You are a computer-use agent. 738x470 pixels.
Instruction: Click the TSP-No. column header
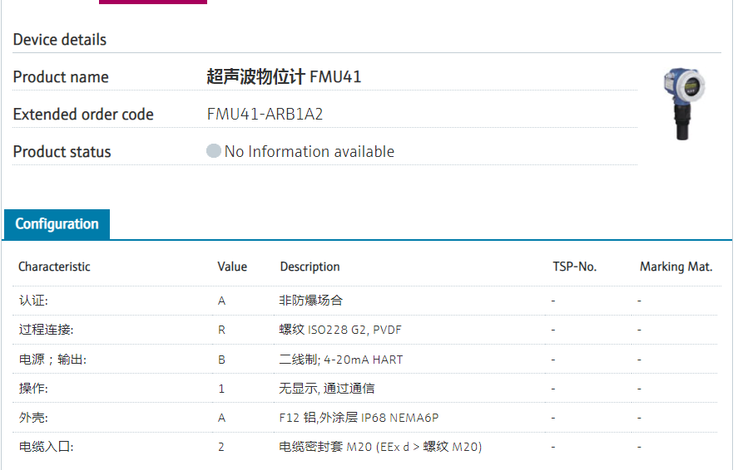(574, 267)
